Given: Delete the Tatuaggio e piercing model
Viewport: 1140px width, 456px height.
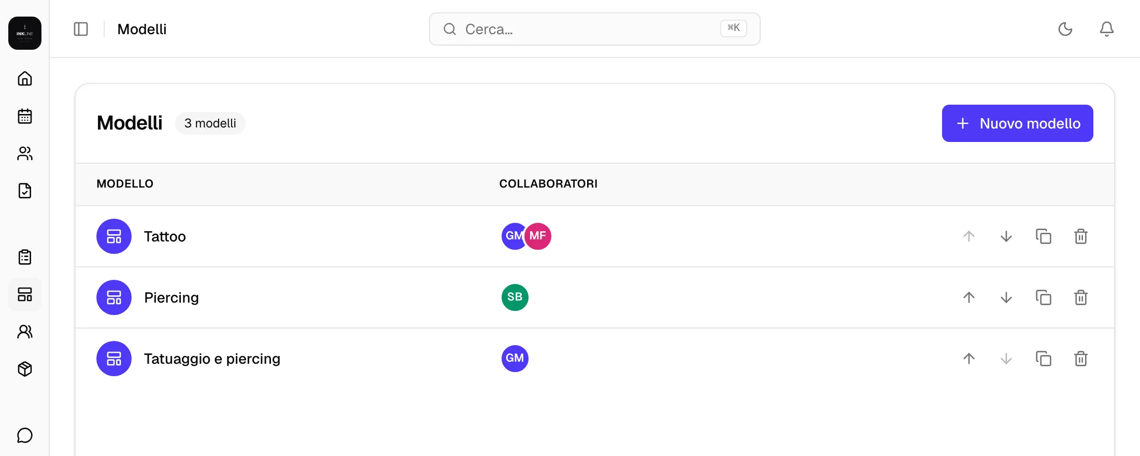Looking at the screenshot, I should 1081,359.
